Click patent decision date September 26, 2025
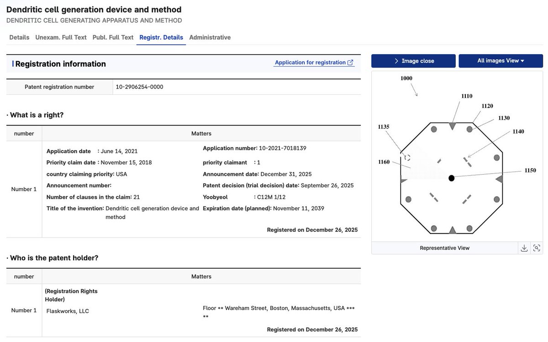Viewport: 548px width, 342px height. coord(327,185)
